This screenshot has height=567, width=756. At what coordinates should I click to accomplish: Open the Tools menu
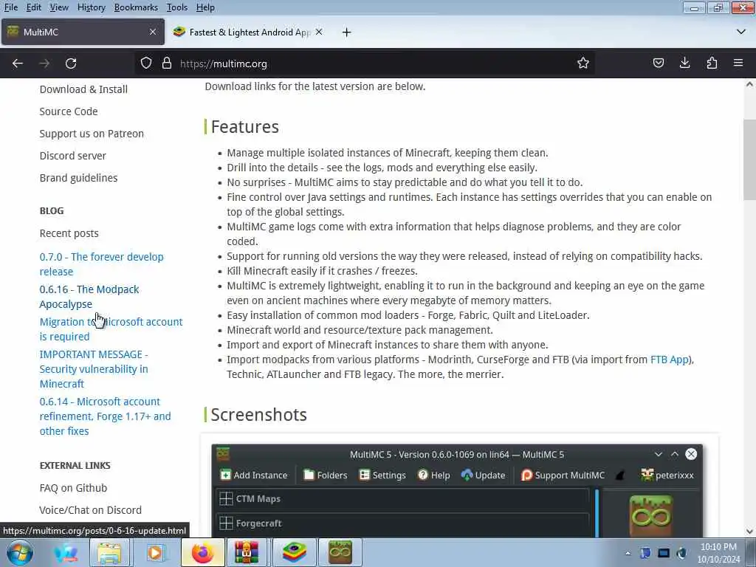(x=177, y=7)
